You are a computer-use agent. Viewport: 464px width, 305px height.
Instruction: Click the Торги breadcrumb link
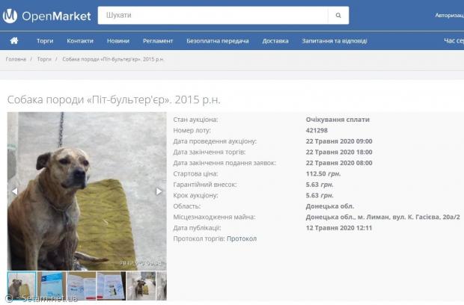pos(44,59)
